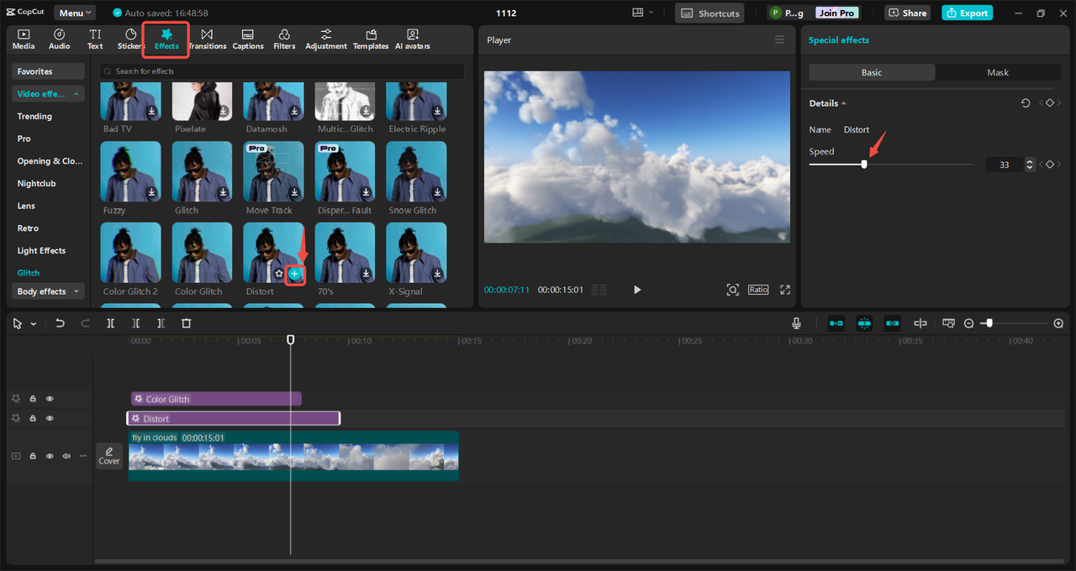This screenshot has width=1076, height=571.
Task: Open the Player panel menu
Action: [x=779, y=39]
